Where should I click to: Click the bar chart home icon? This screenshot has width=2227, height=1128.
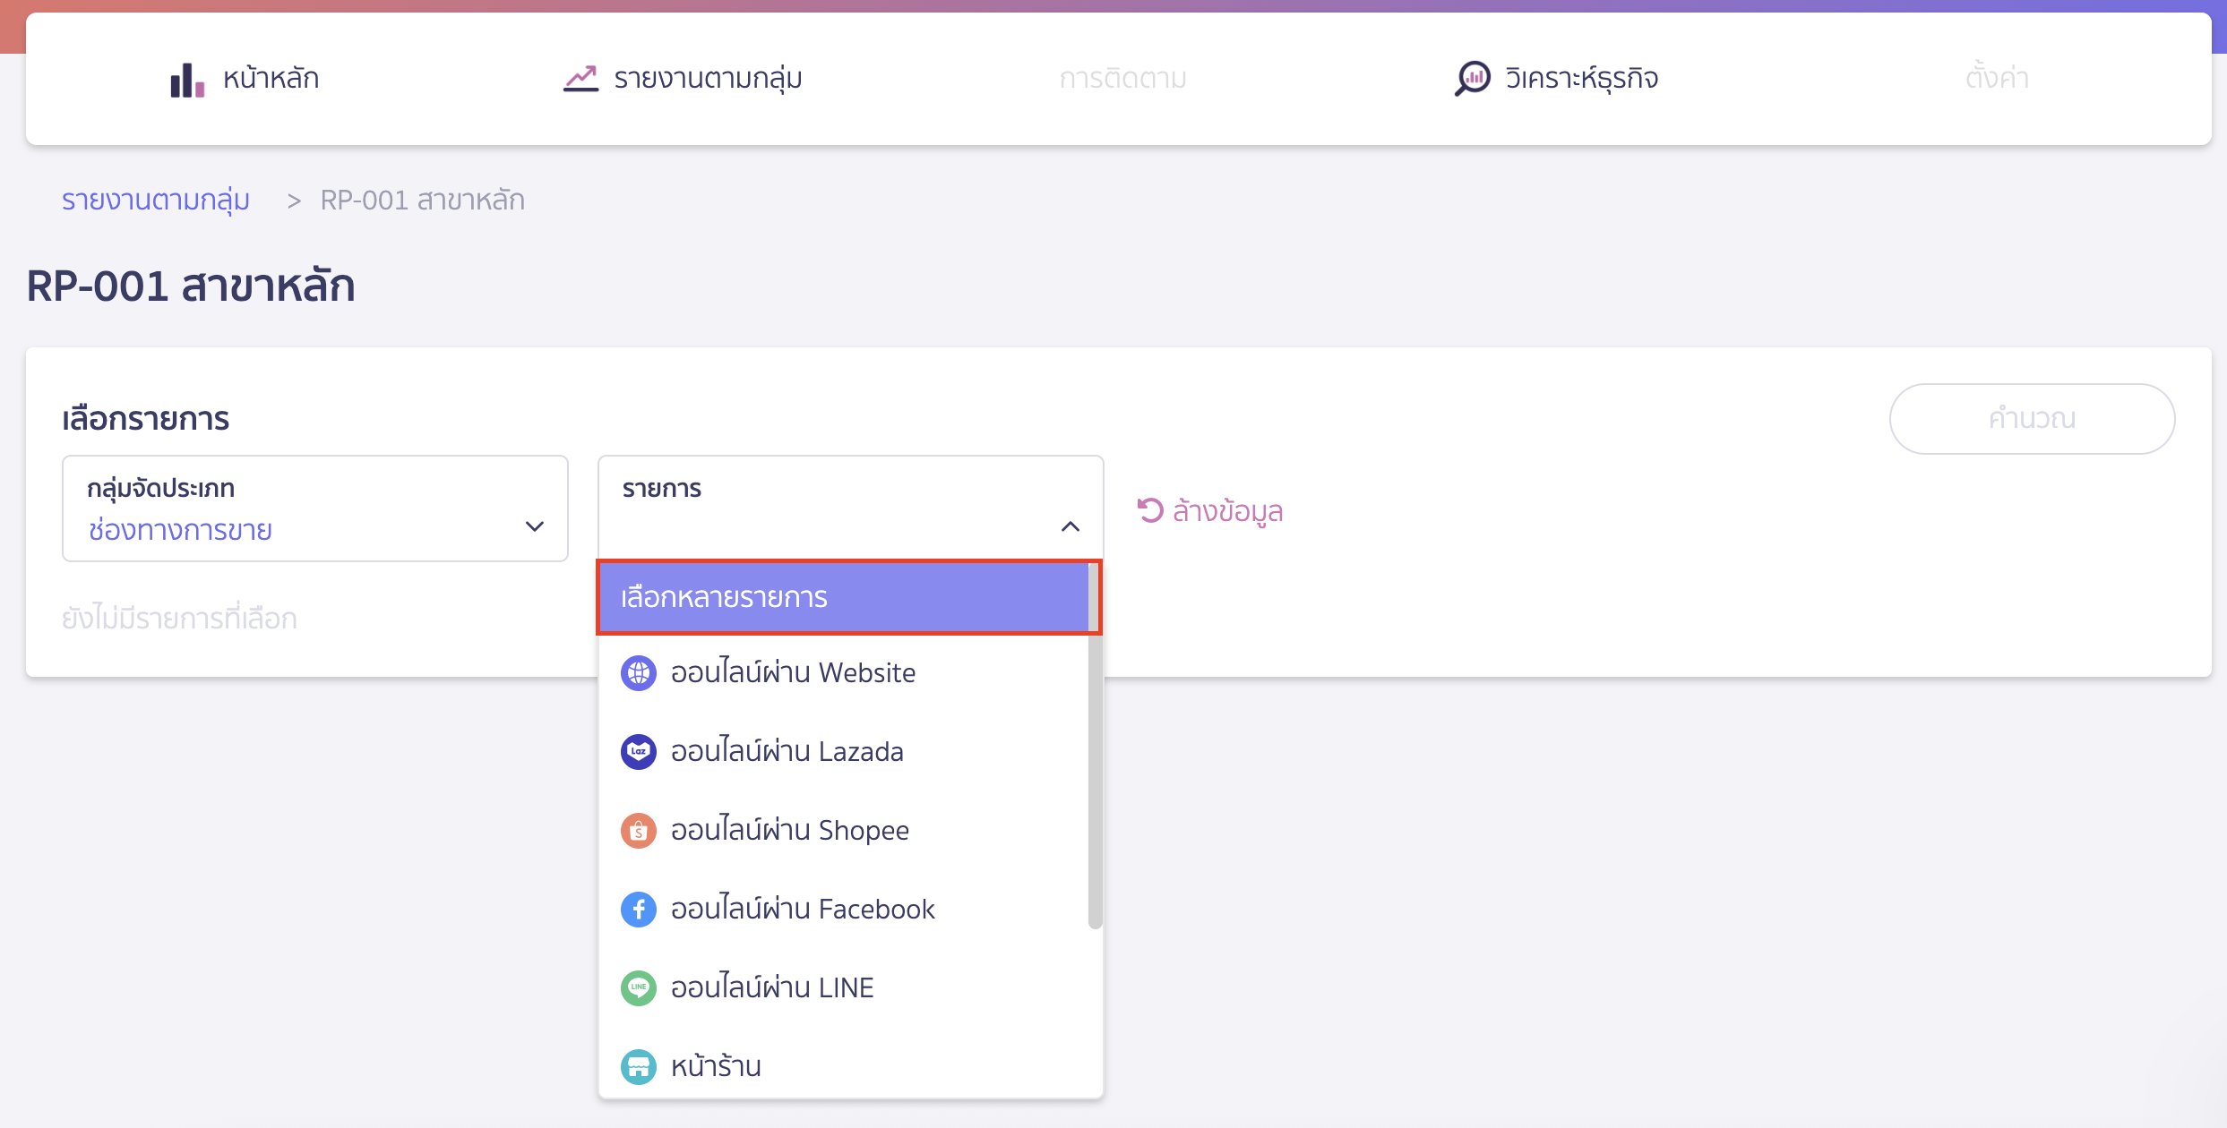pos(187,80)
